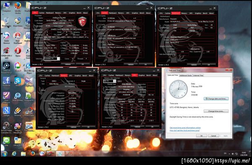Open the Recycle Bin desktop icon

pyautogui.click(x=6, y=22)
